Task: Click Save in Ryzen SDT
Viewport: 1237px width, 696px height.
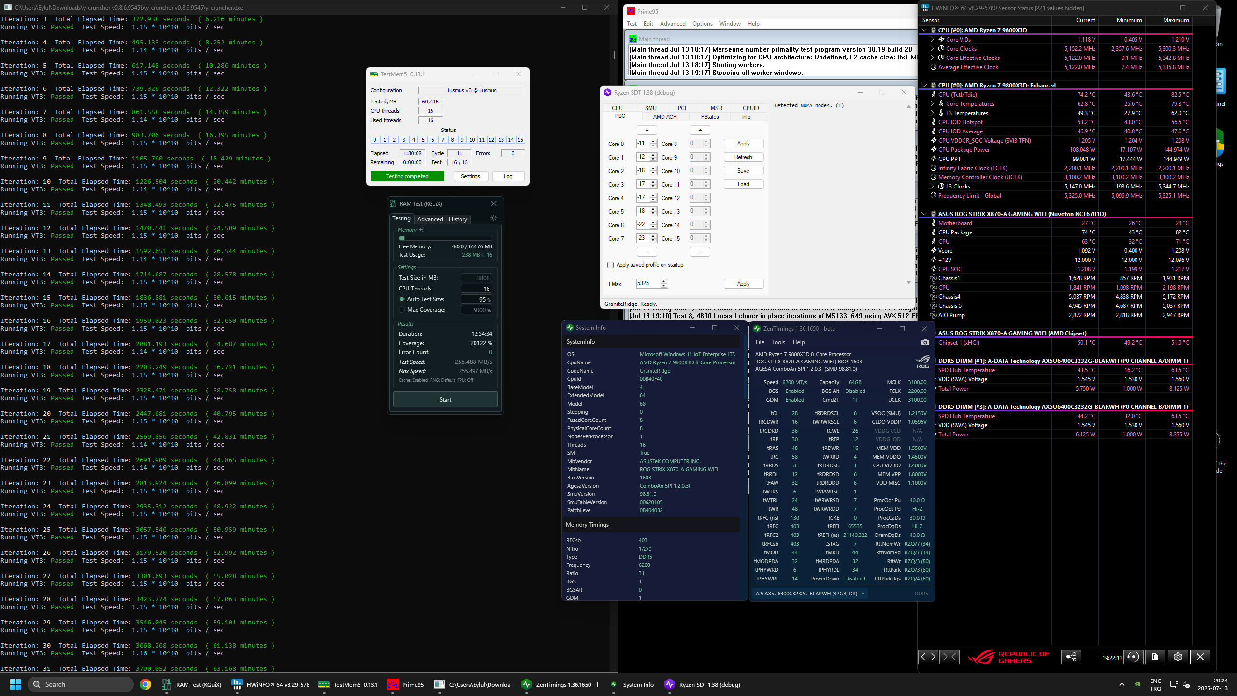Action: [743, 171]
